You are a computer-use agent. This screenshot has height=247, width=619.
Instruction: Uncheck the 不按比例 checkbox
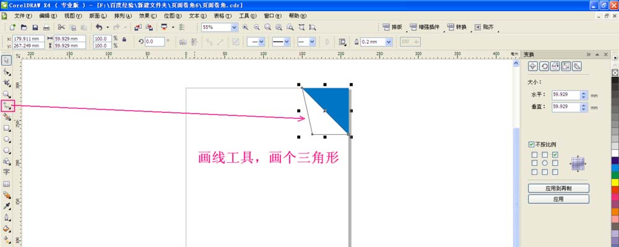click(531, 144)
